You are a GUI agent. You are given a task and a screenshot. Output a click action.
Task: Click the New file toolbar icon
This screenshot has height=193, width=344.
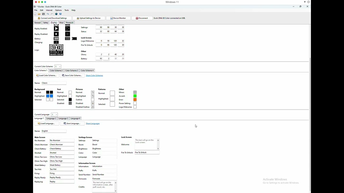click(35, 14)
